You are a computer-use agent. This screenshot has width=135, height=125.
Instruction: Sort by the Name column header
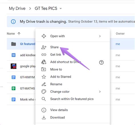11,34
